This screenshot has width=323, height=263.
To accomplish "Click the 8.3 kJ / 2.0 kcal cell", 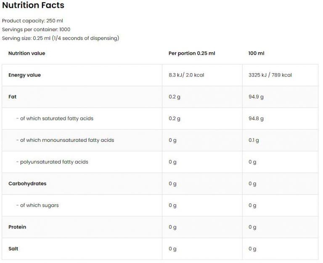I will (x=186, y=75).
